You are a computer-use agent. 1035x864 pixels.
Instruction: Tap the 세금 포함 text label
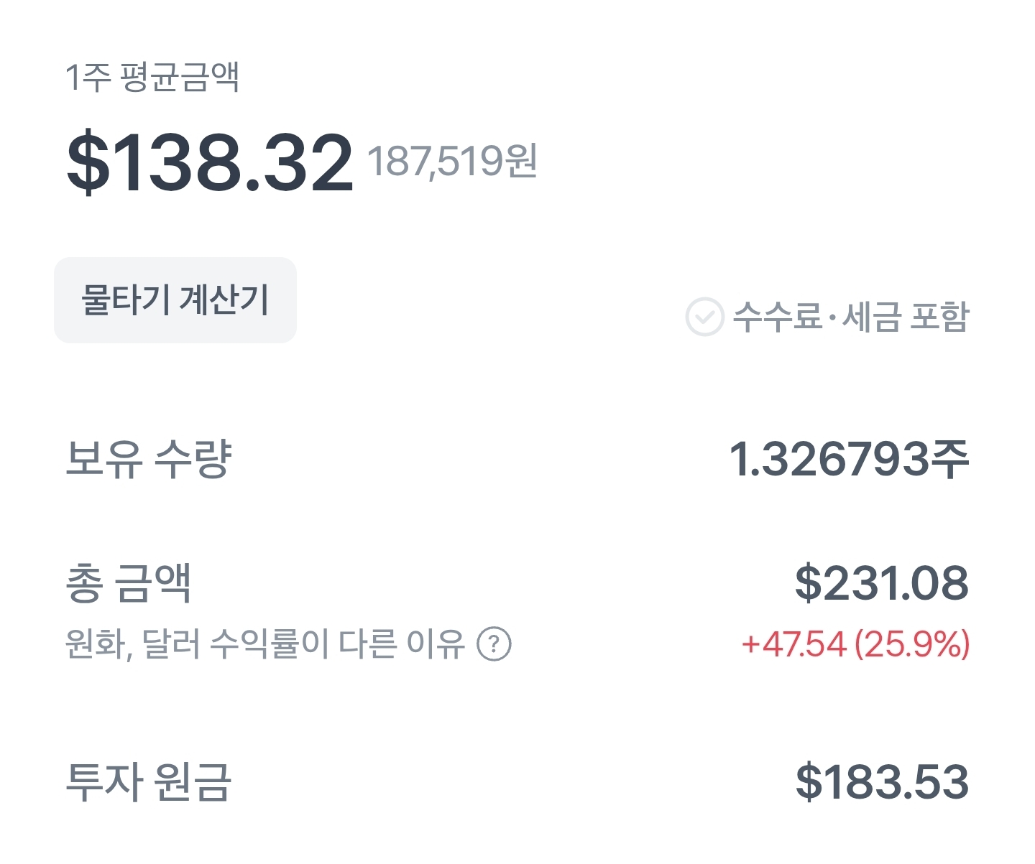tap(906, 317)
